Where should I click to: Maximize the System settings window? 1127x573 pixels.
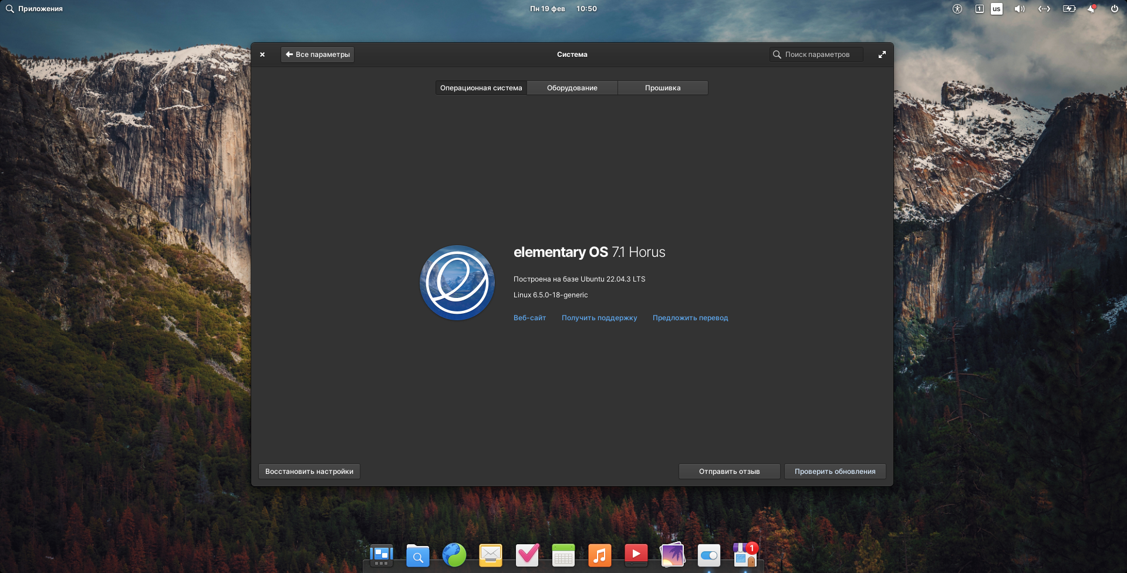pos(882,55)
